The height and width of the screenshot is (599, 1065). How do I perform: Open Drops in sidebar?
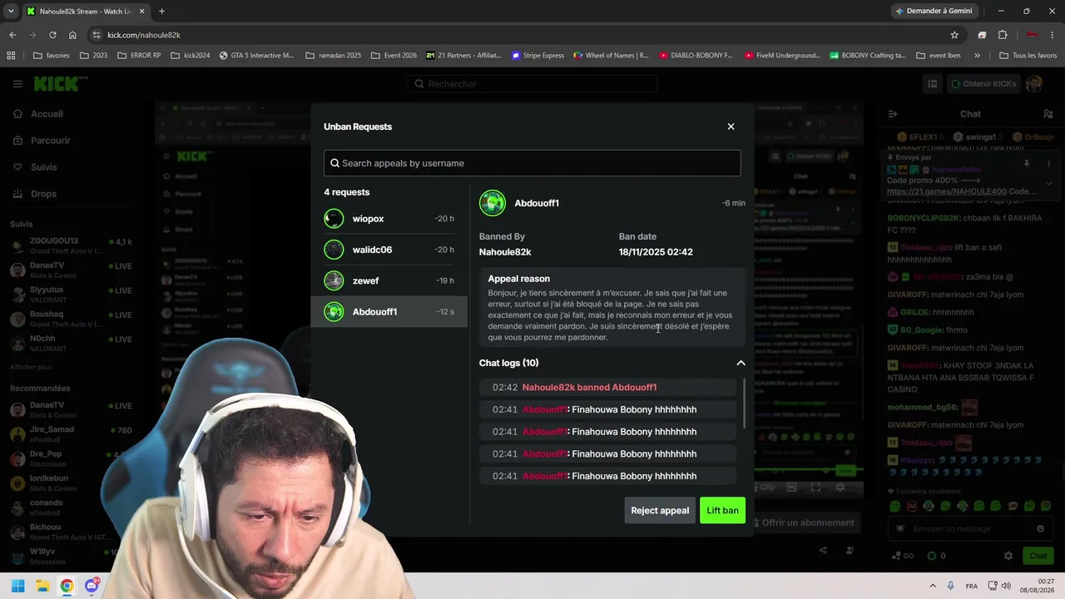click(x=43, y=194)
